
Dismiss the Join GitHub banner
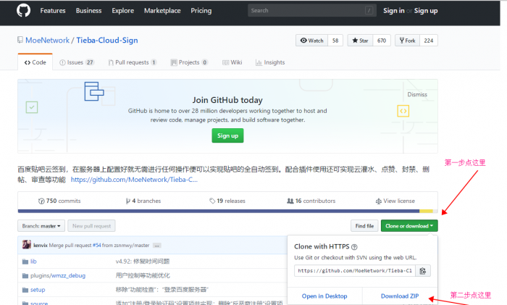[x=417, y=94]
